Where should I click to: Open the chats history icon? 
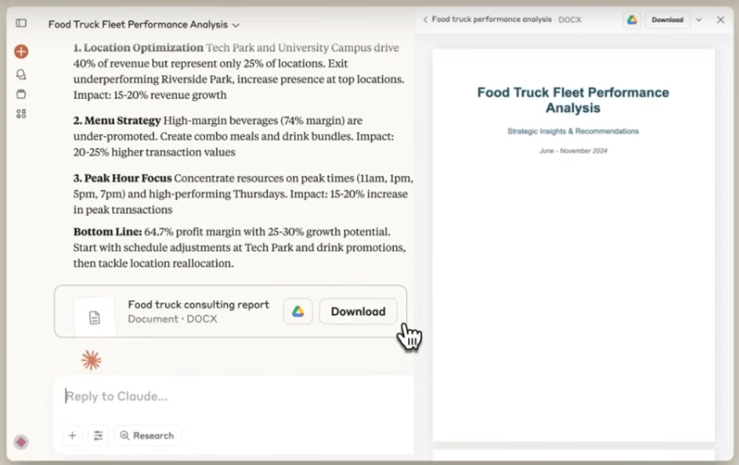point(21,74)
